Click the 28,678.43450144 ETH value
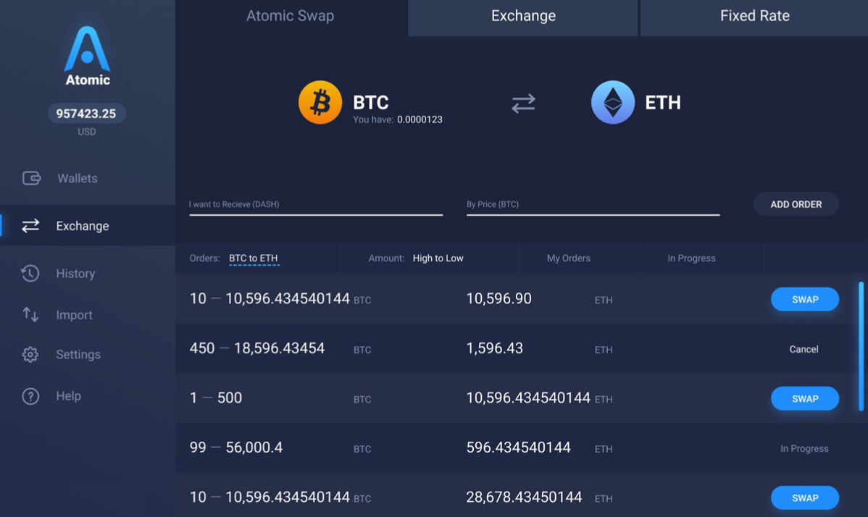Image resolution: width=868 pixels, height=517 pixels. pyautogui.click(x=524, y=497)
